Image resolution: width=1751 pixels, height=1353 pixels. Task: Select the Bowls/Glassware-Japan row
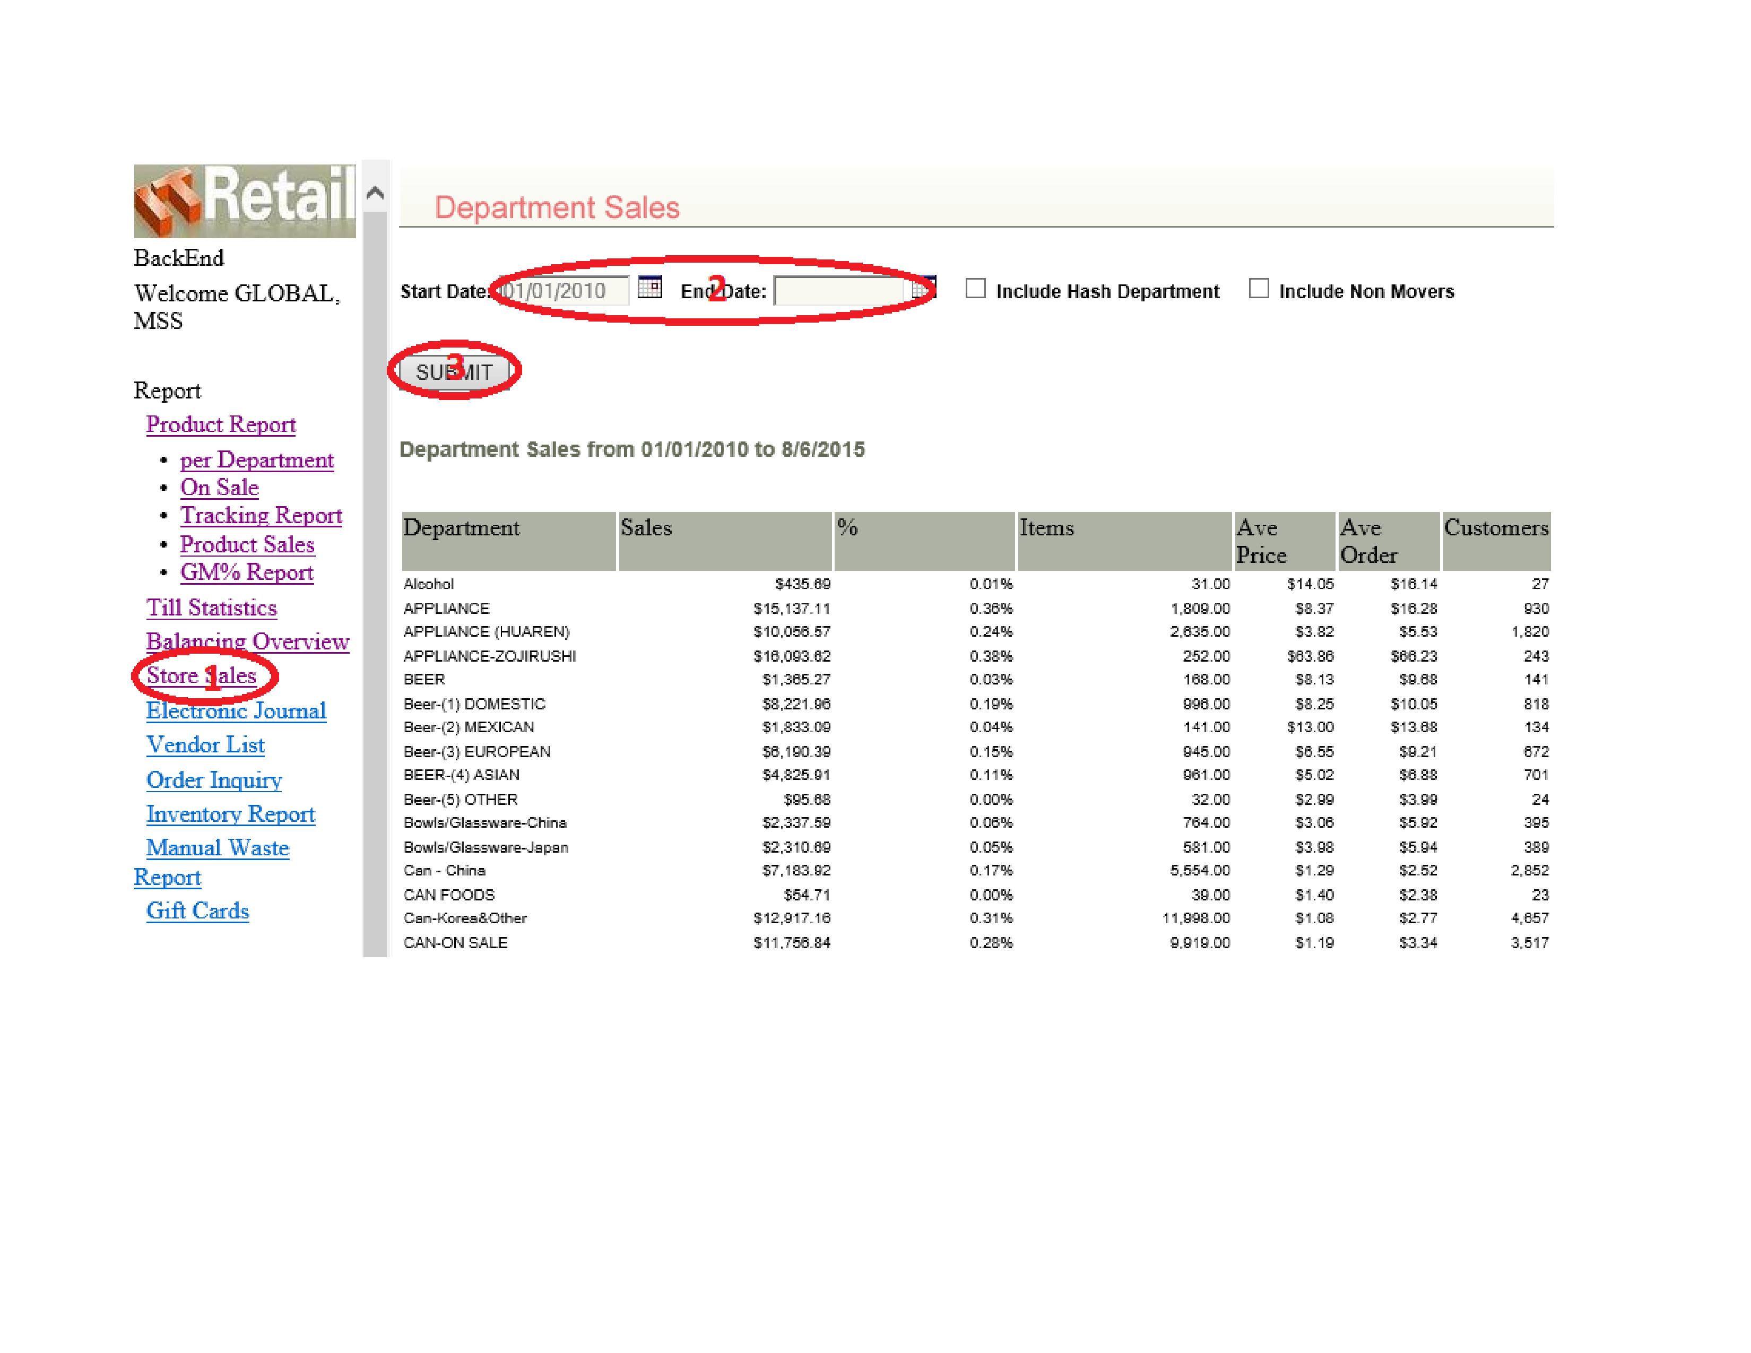pyautogui.click(x=976, y=847)
